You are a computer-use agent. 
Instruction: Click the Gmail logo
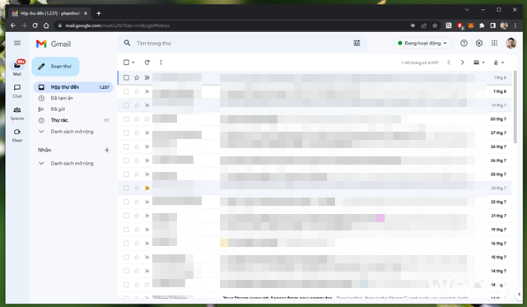pos(54,44)
